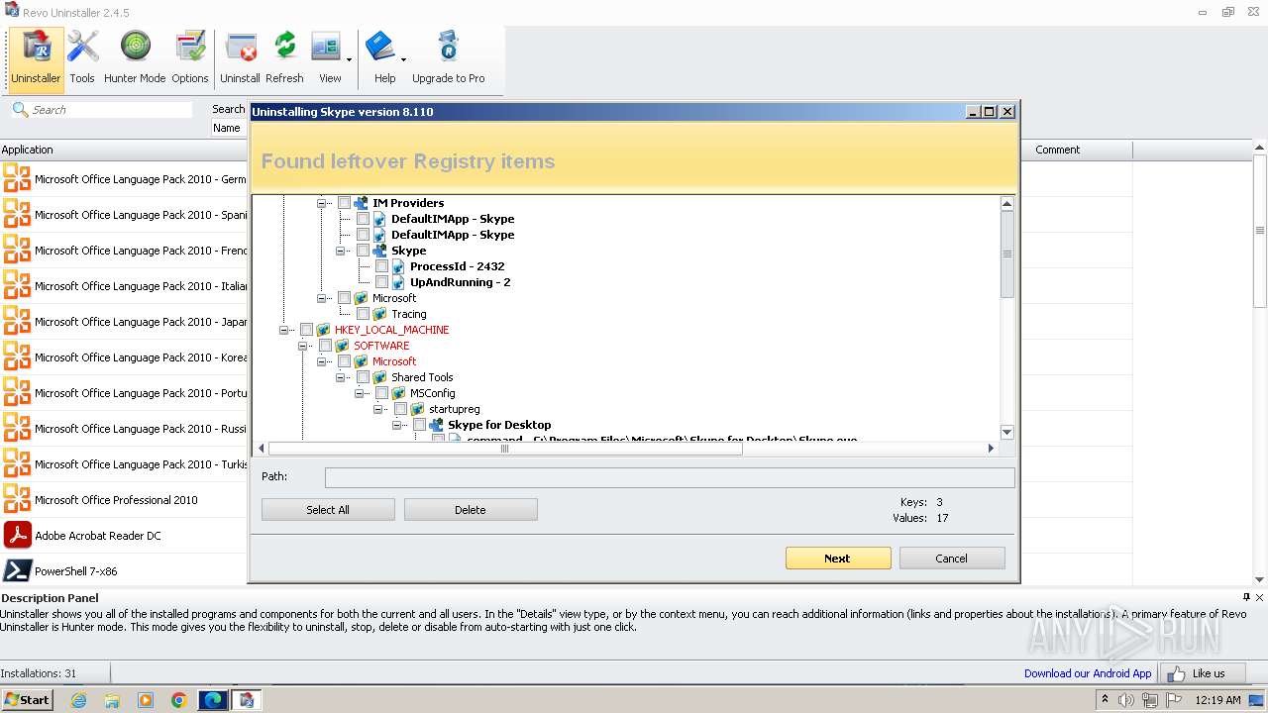Click the volume icon in the system tray
The height and width of the screenshot is (713, 1268).
coord(1126,700)
